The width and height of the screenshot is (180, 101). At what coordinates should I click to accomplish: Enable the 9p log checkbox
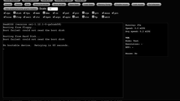(x=93, y=17)
